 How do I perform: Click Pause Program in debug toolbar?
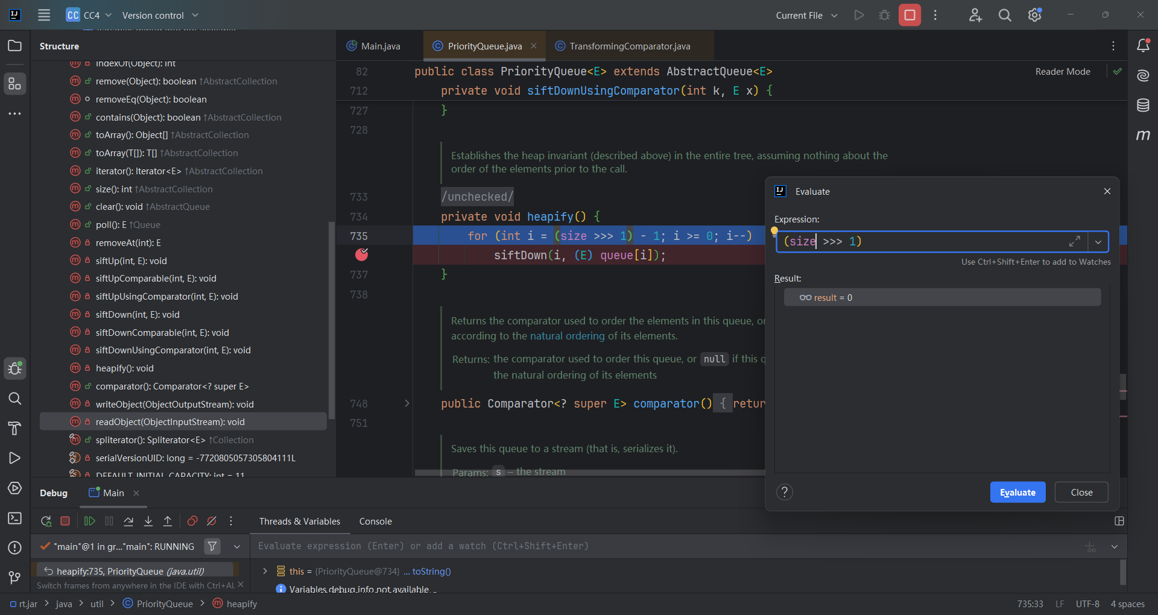pyautogui.click(x=109, y=521)
